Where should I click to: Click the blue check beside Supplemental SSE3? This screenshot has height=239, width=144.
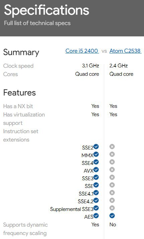click(96, 208)
